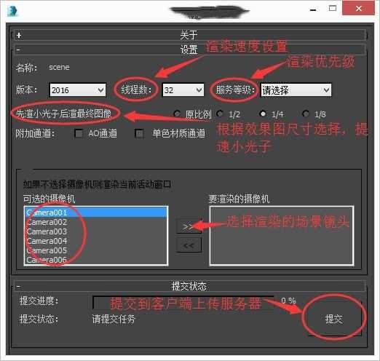Select Camera006 in available cameras list
The image size is (380, 361).
coord(96,260)
